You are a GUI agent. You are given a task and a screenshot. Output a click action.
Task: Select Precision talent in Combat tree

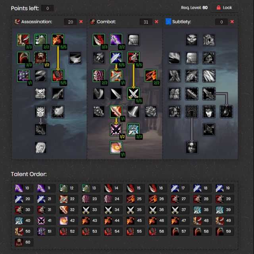[x=133, y=58]
